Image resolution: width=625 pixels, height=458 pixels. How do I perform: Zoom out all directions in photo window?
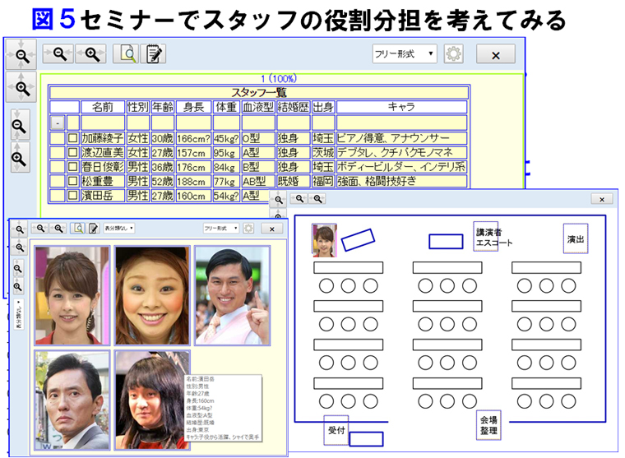point(19,229)
